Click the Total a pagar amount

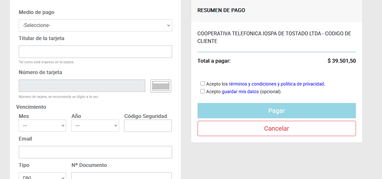coord(341,61)
